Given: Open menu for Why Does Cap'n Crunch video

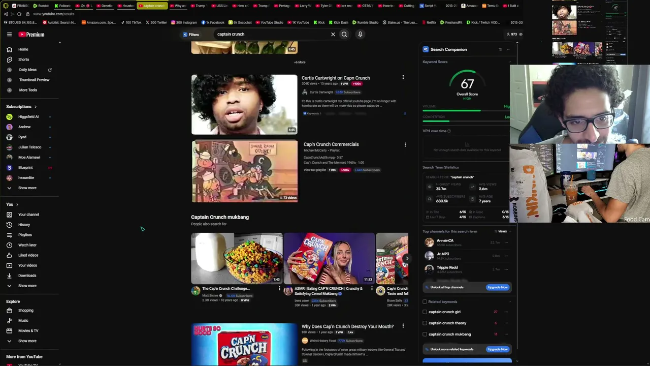Looking at the screenshot, I should tap(403, 326).
